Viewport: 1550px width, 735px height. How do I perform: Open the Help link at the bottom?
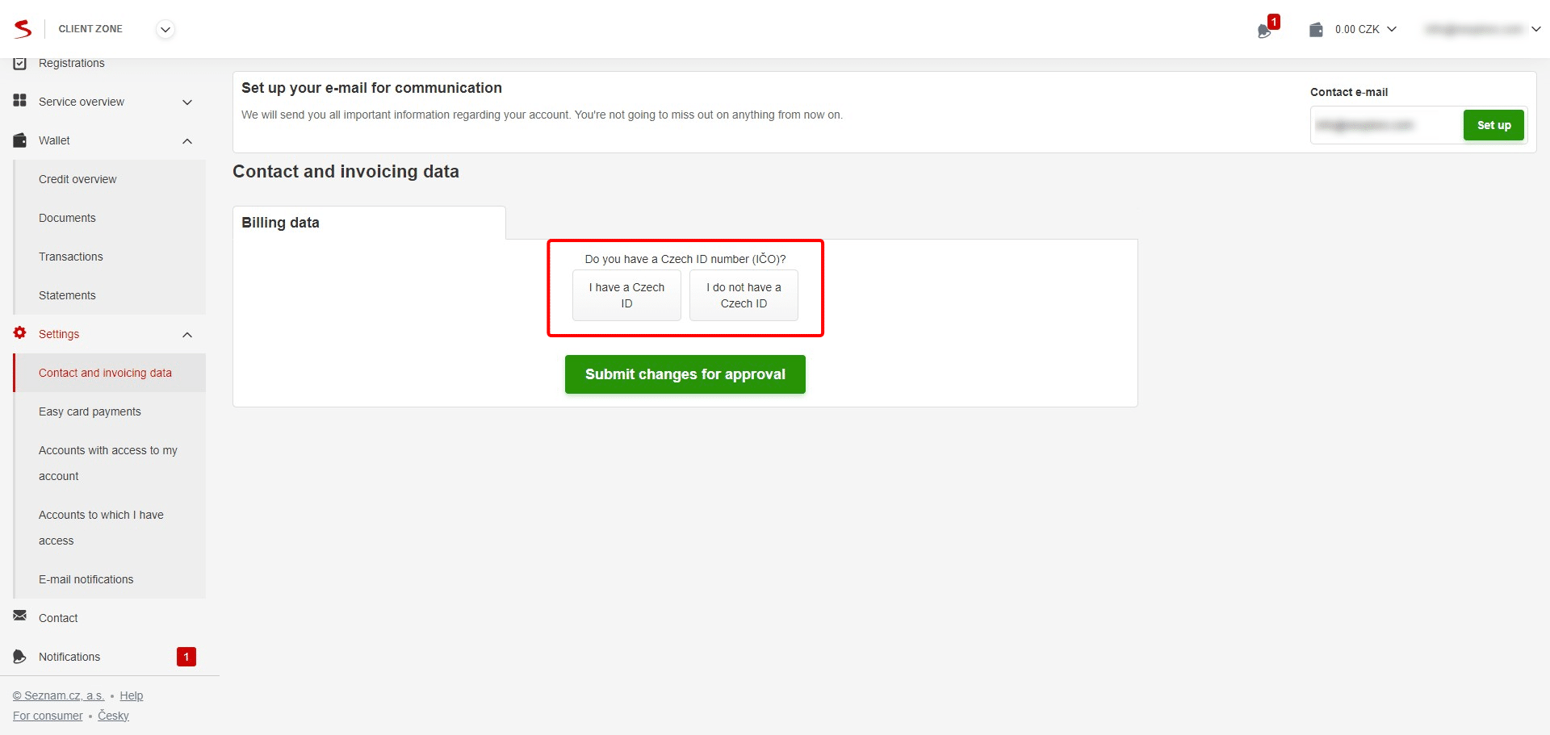coord(131,695)
